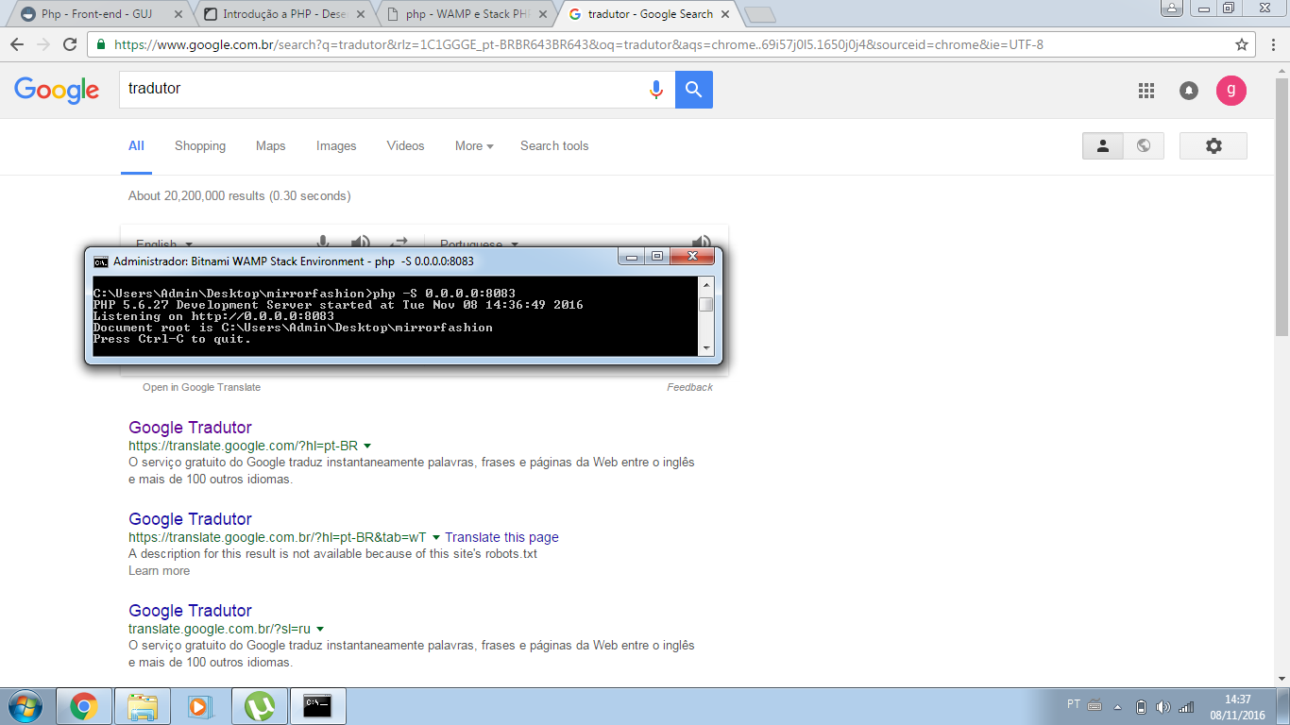Play translated text speaker icon

tap(701, 243)
